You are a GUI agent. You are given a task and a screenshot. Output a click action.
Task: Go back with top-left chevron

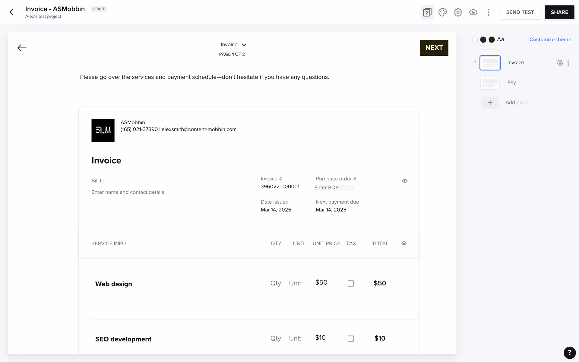(11, 12)
